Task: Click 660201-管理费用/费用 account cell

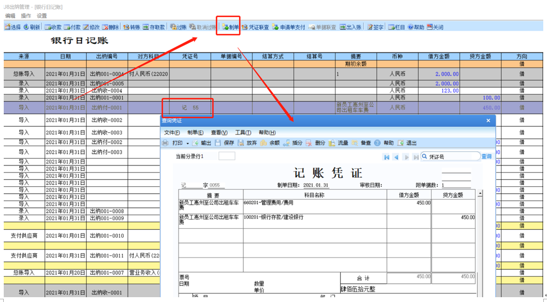Action: 315,207
